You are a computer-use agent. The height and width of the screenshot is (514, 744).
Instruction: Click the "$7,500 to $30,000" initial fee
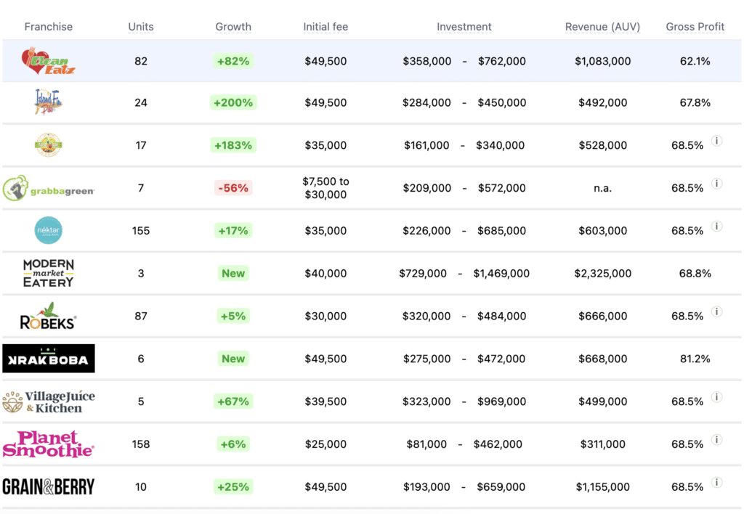tap(325, 188)
